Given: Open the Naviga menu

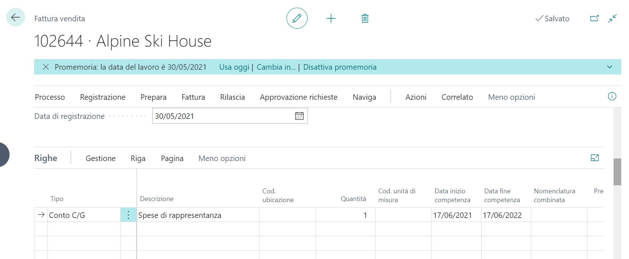Looking at the screenshot, I should [x=364, y=97].
